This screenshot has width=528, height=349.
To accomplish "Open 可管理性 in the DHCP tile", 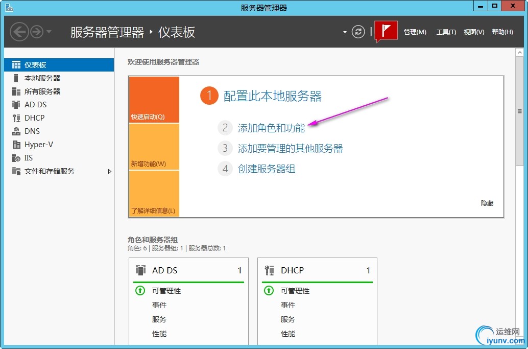I will (x=295, y=291).
